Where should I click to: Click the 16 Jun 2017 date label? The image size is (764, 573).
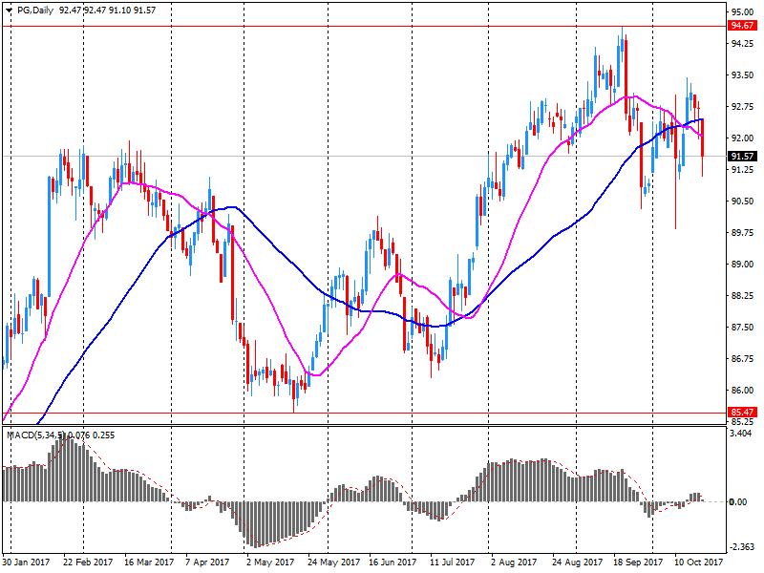point(393,562)
